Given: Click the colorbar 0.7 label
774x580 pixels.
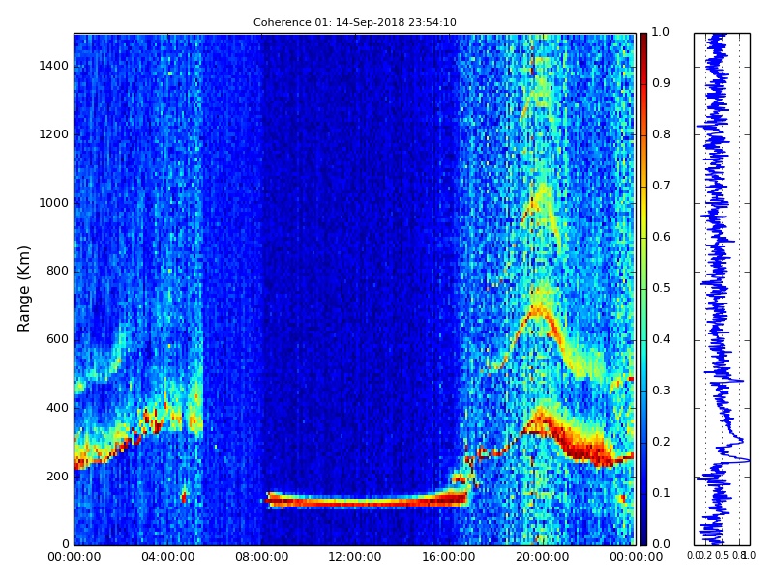Looking at the screenshot, I should tap(661, 186).
